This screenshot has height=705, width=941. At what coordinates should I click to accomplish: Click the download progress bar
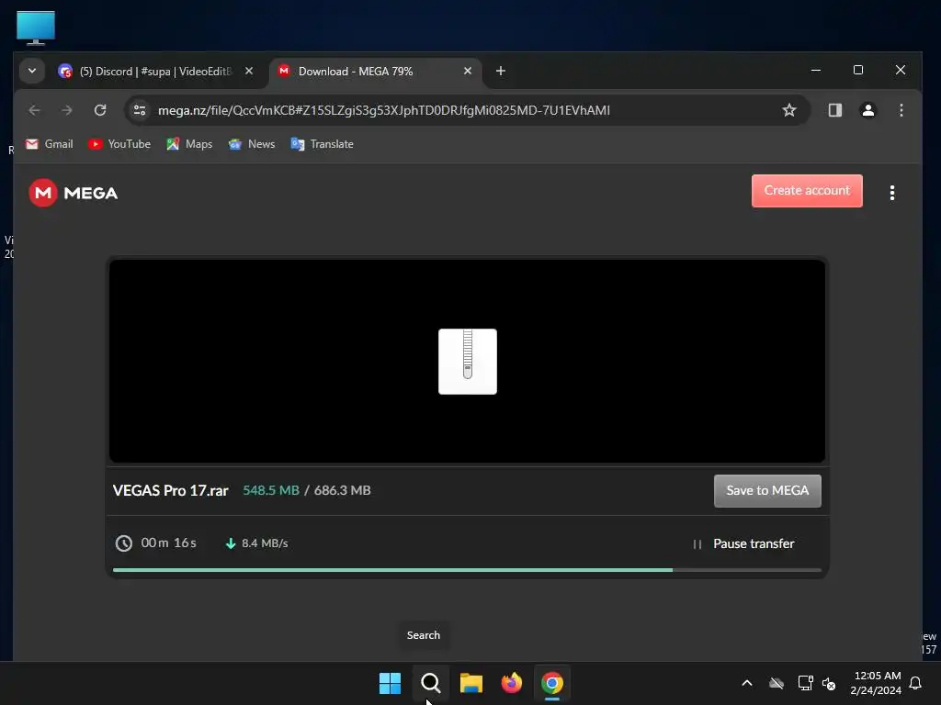click(467, 570)
